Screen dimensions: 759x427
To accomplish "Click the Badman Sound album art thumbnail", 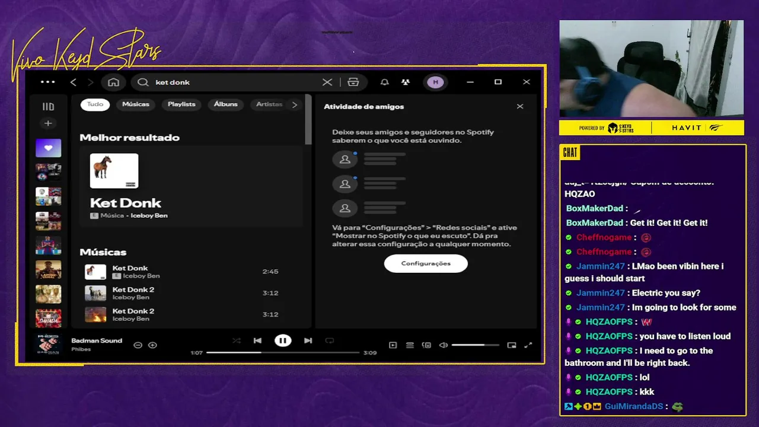I will [x=48, y=345].
